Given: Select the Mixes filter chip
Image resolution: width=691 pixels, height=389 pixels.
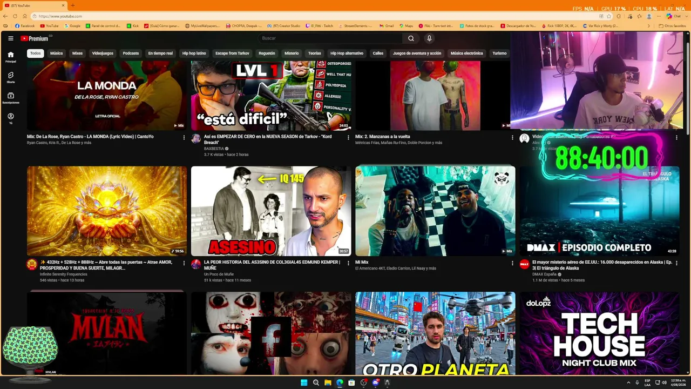Looking at the screenshot, I should click(77, 53).
